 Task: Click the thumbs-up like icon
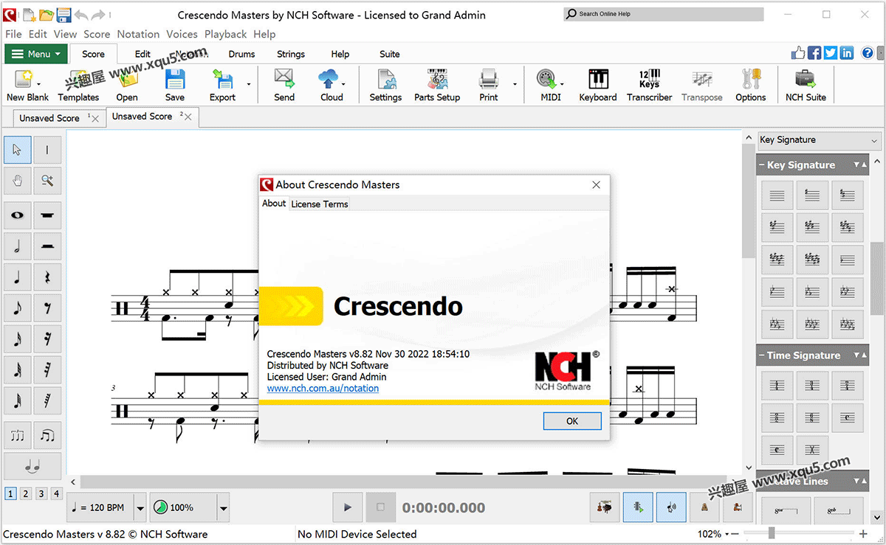(798, 53)
